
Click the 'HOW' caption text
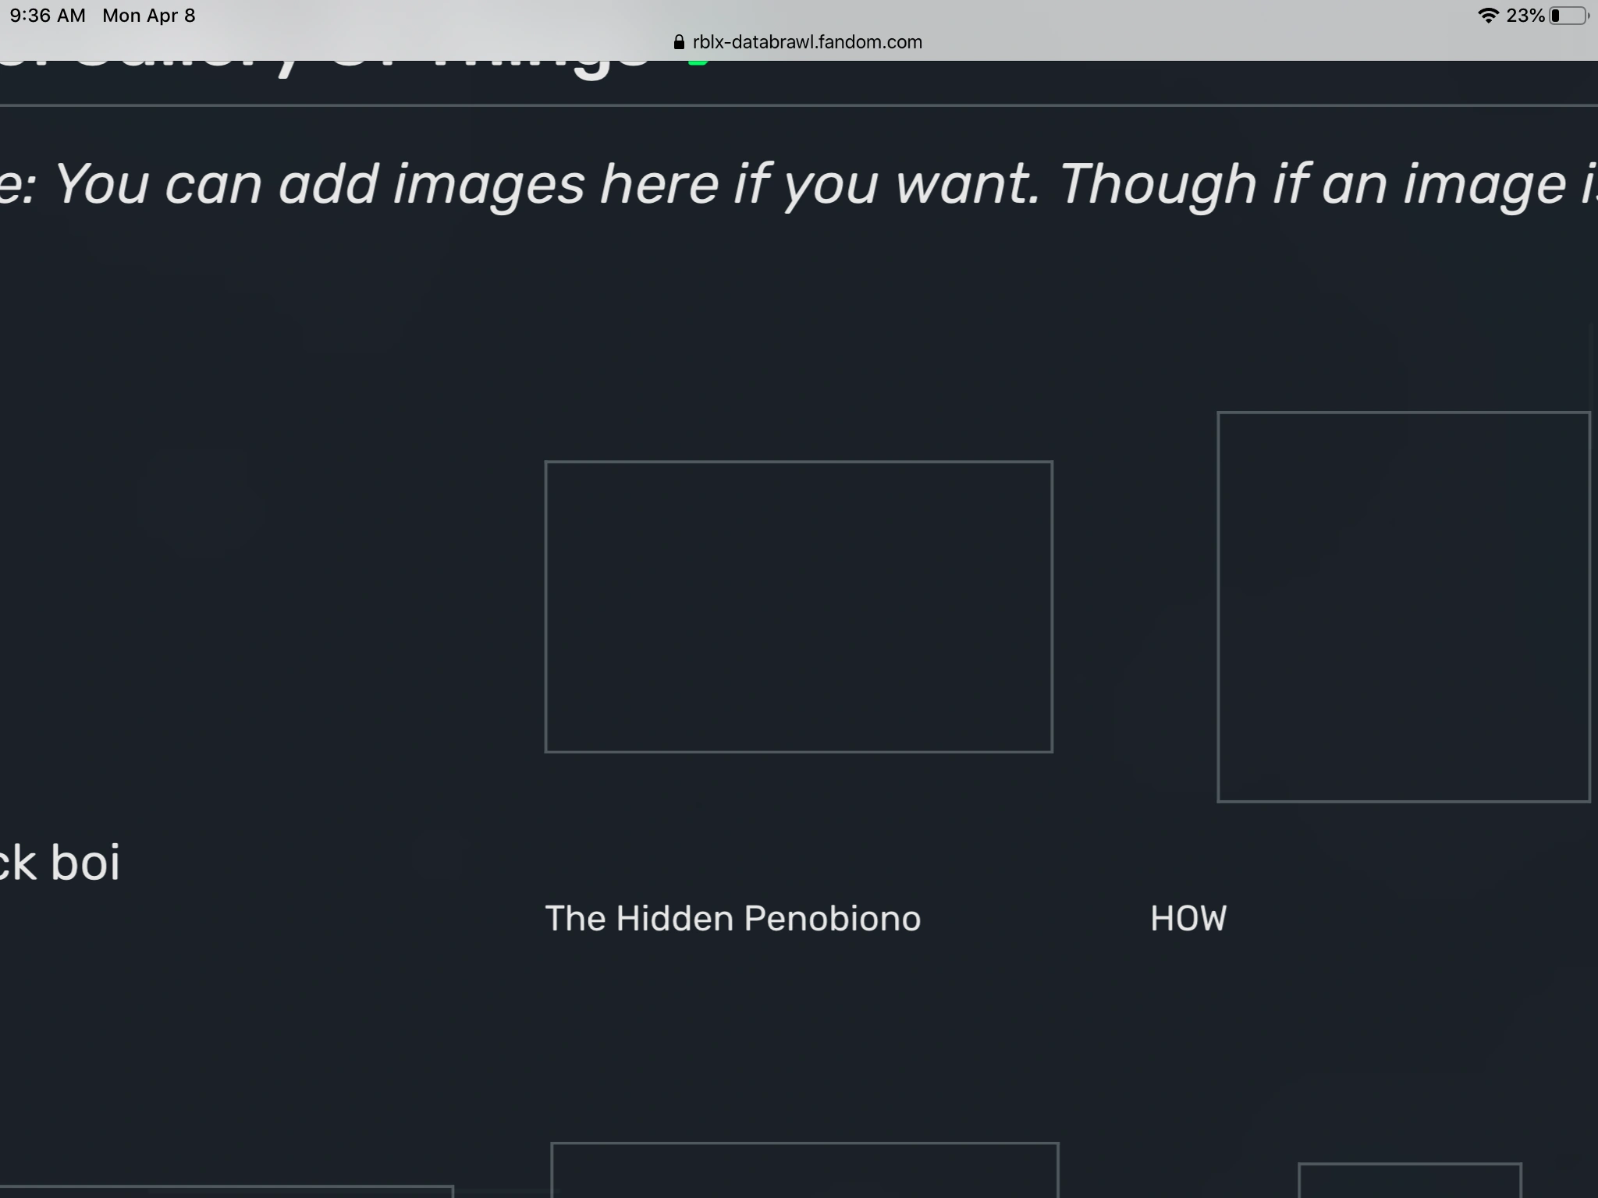click(1188, 919)
